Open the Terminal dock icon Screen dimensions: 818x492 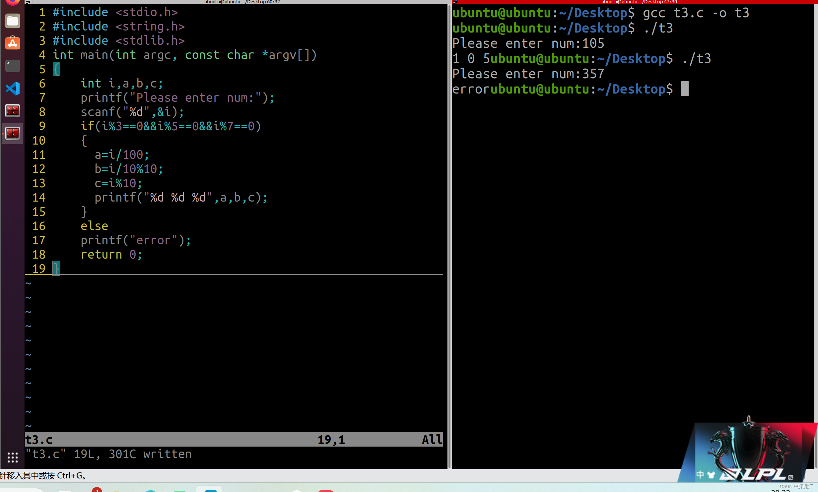[13, 66]
